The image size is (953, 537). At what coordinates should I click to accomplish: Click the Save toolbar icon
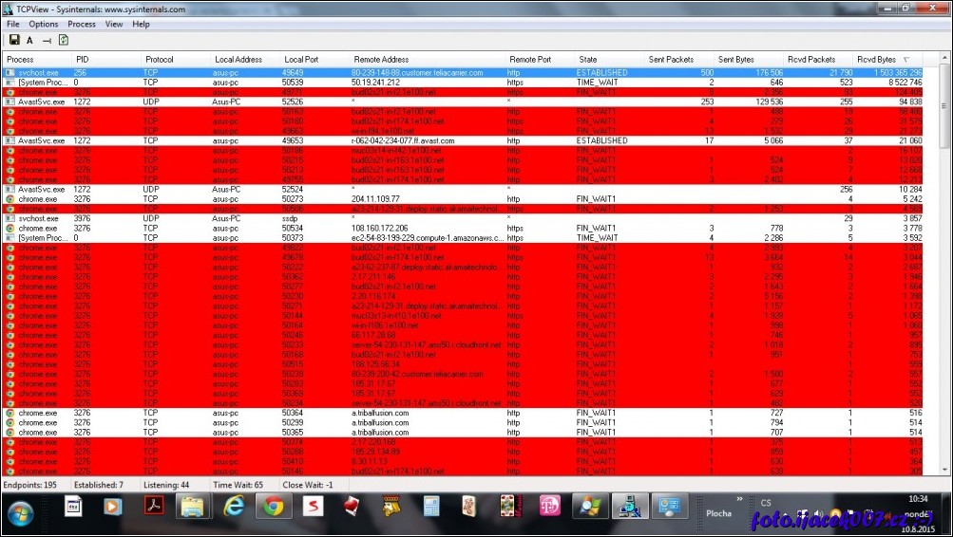[x=14, y=40]
